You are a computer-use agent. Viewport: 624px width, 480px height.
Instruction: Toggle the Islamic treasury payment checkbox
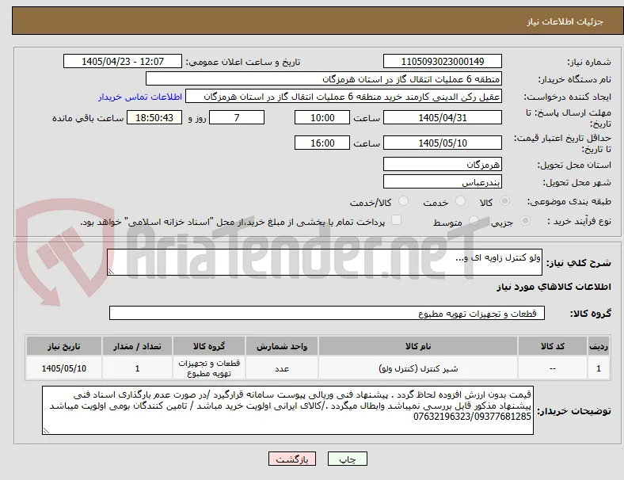tap(397, 220)
